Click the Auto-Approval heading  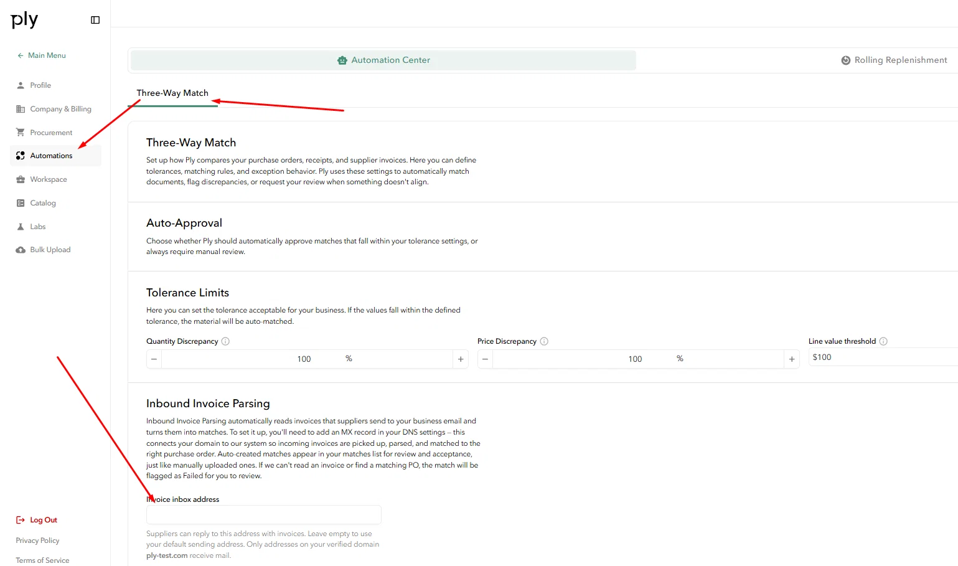tap(184, 223)
